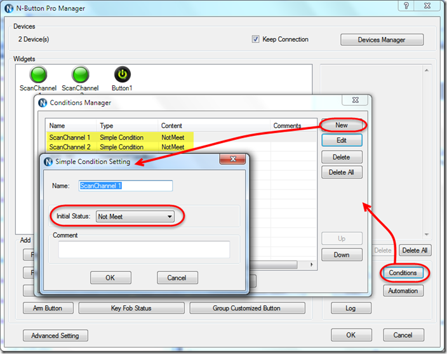Screen dimensions: 447x354
Task: Click the Comment text box
Action: [144, 250]
